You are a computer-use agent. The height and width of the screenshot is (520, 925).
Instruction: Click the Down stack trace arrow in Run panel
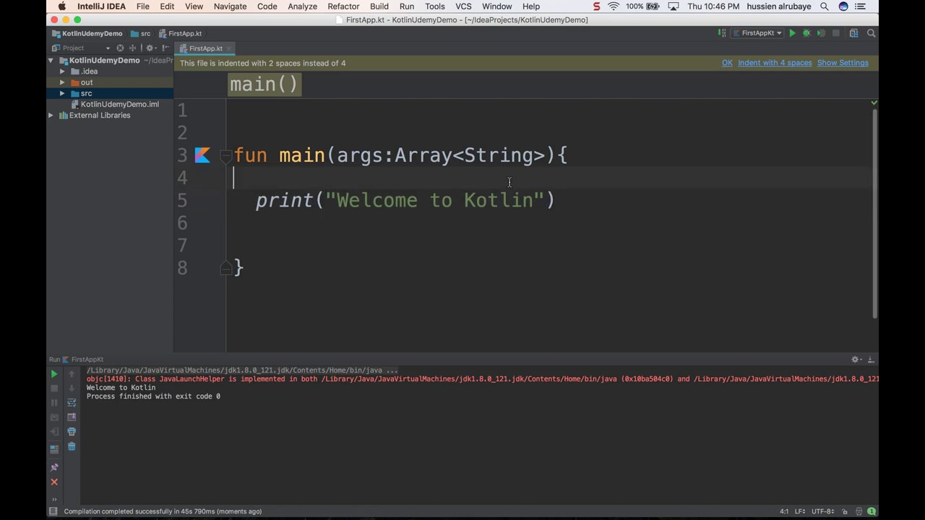(x=72, y=389)
